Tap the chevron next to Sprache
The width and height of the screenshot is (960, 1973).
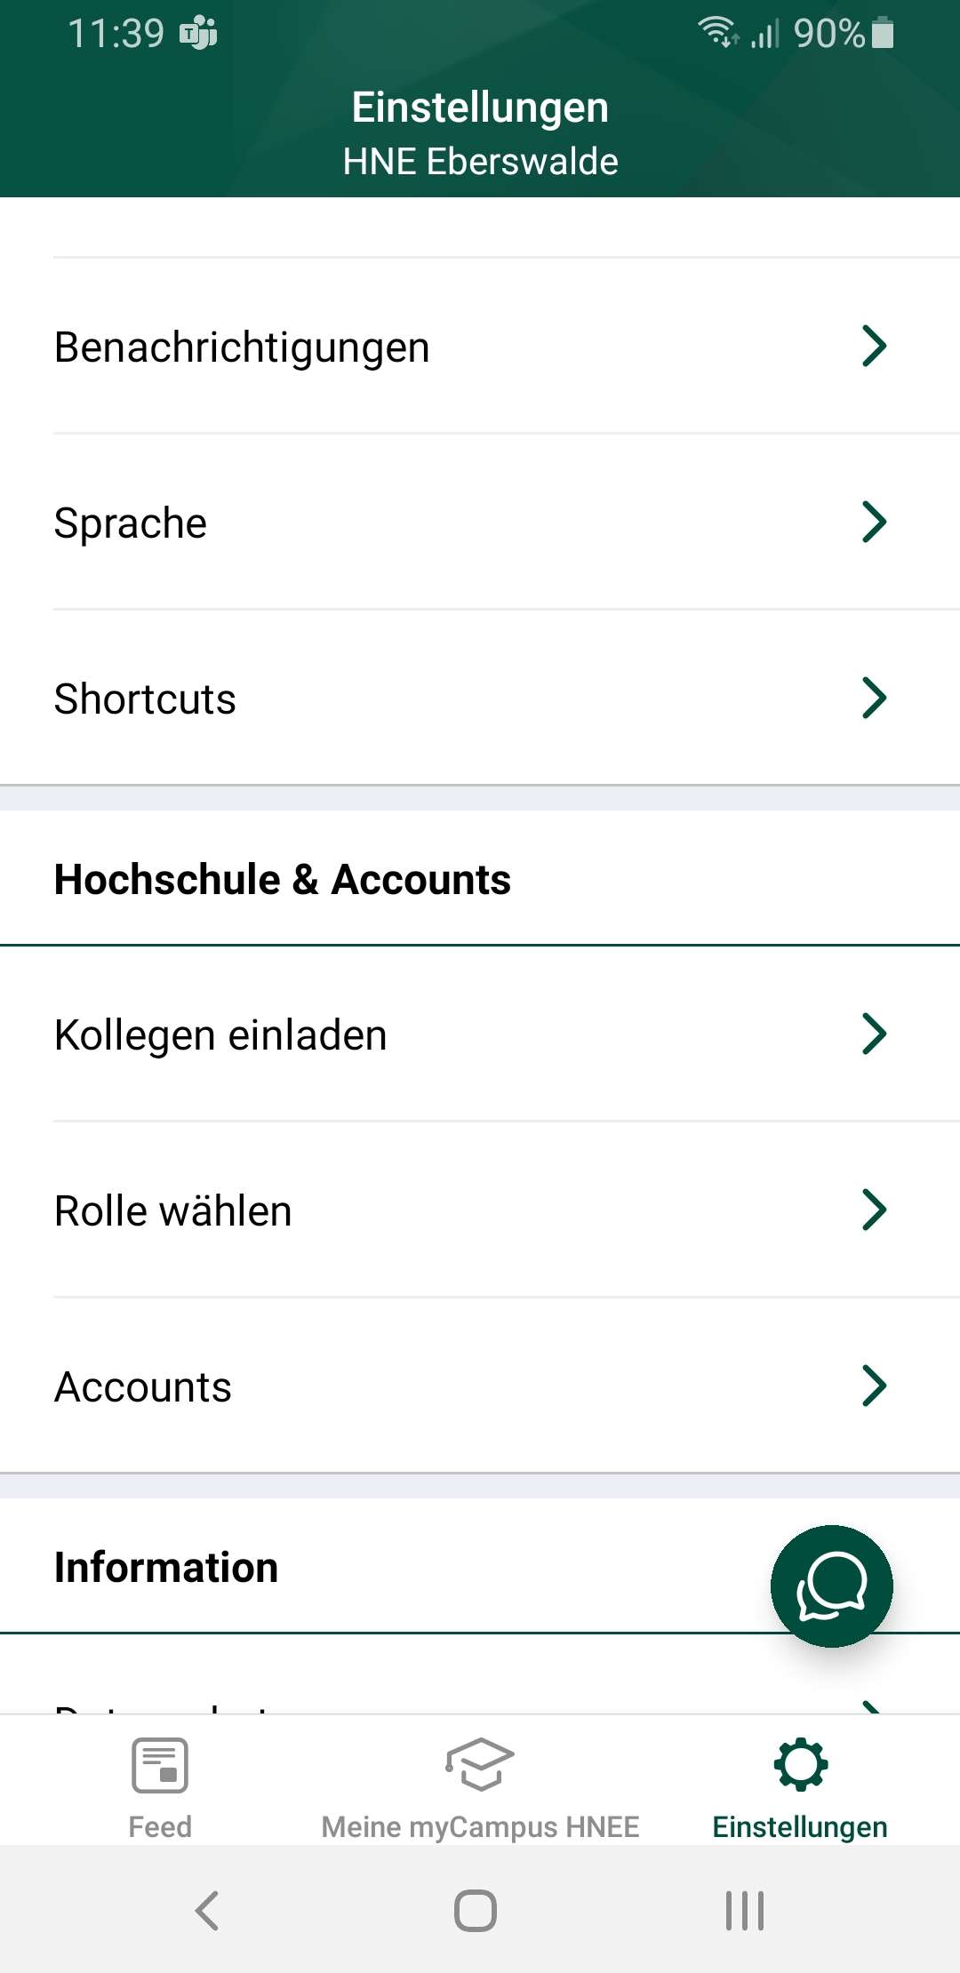point(874,522)
